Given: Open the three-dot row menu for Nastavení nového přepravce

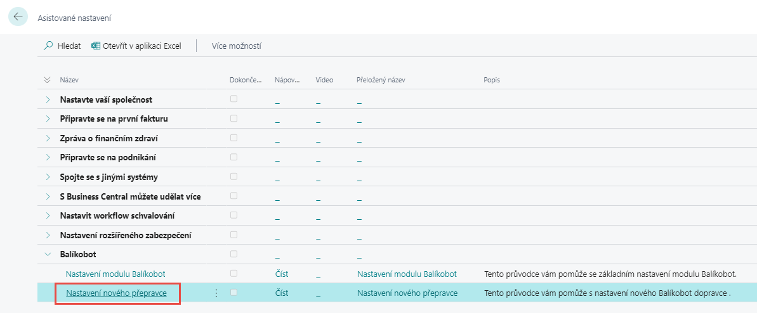Looking at the screenshot, I should (216, 293).
